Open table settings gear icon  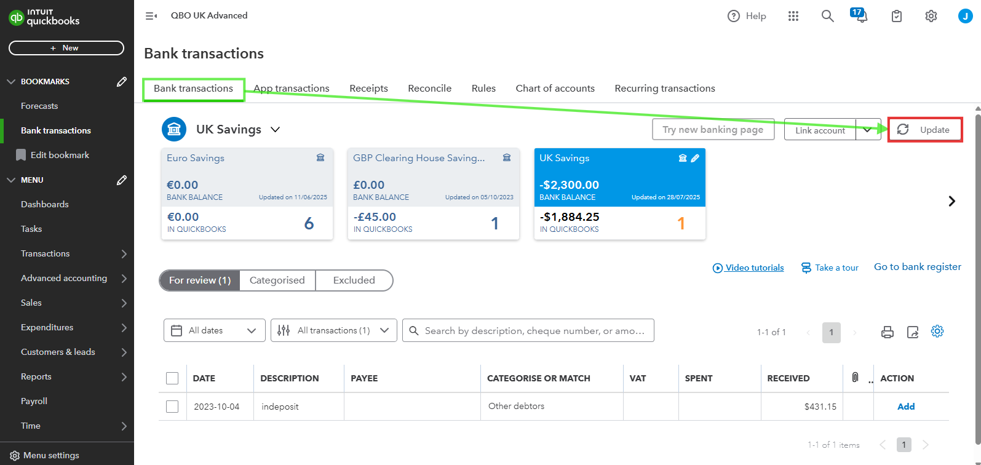(x=937, y=331)
